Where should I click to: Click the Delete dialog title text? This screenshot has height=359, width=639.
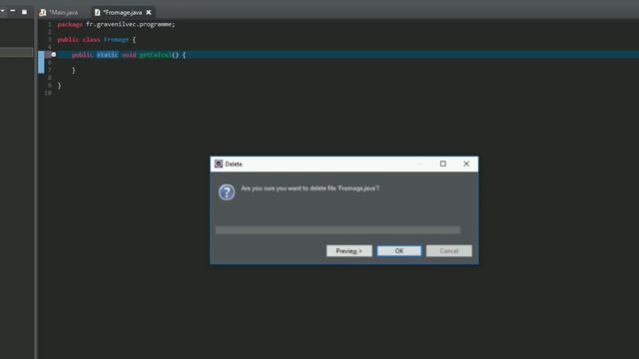coord(234,164)
